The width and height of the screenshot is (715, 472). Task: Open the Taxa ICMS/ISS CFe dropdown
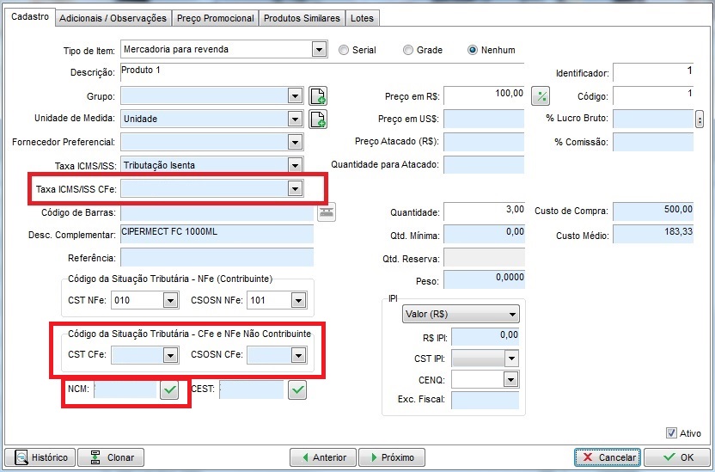pyautogui.click(x=295, y=188)
